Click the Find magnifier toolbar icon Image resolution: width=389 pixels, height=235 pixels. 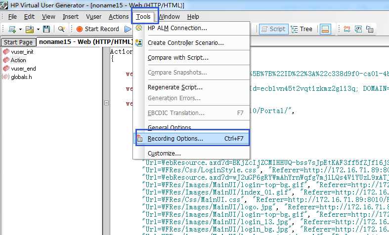(61, 29)
